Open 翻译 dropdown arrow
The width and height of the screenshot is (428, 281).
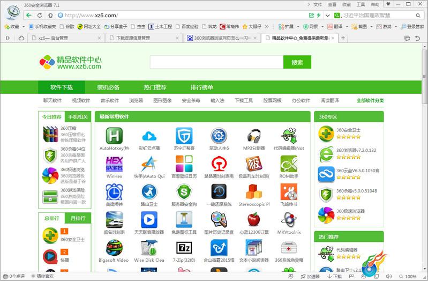click(347, 26)
